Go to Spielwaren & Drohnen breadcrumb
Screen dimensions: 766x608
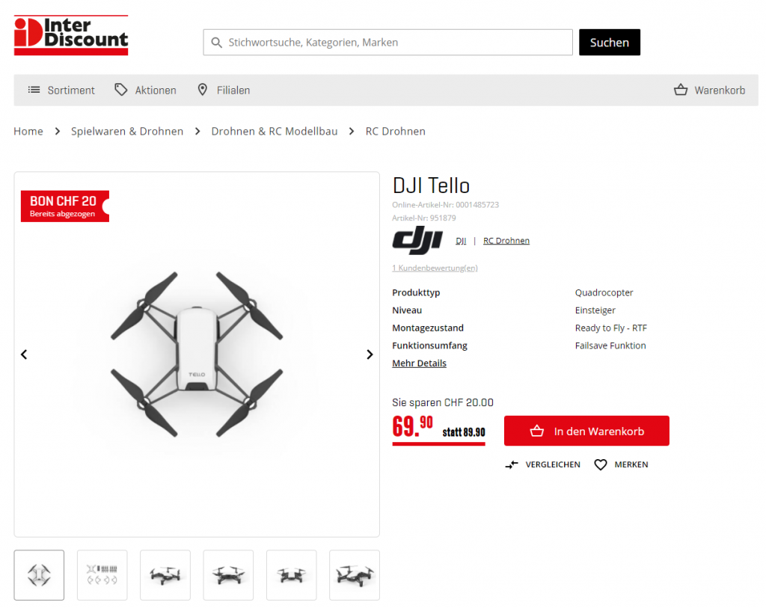coord(127,132)
